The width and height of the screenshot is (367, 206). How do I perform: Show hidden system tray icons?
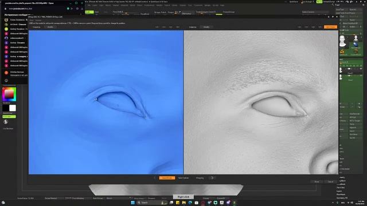click(x=333, y=203)
